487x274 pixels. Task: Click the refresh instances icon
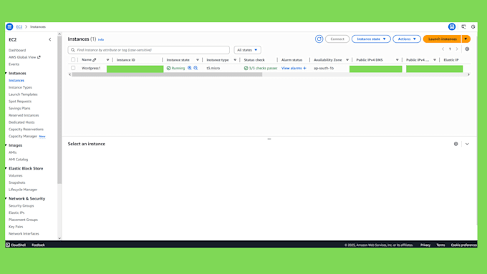[319, 39]
